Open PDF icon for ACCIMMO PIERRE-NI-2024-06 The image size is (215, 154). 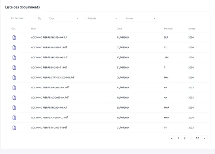(x=14, y=58)
